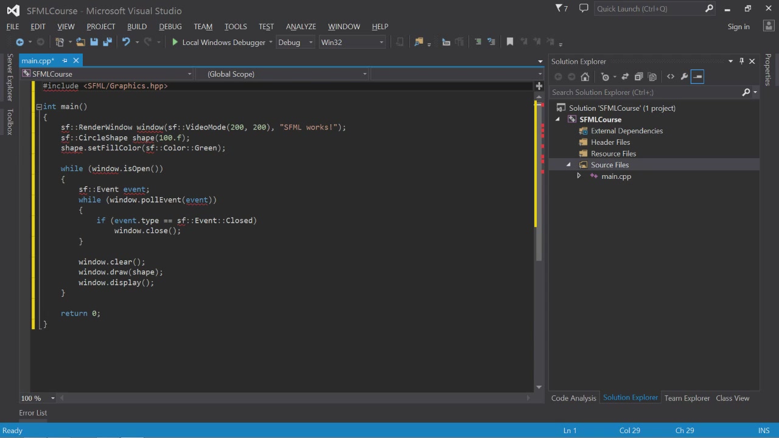Image resolution: width=779 pixels, height=438 pixels.
Task: Collapse the Source Files folder
Action: pos(569,165)
